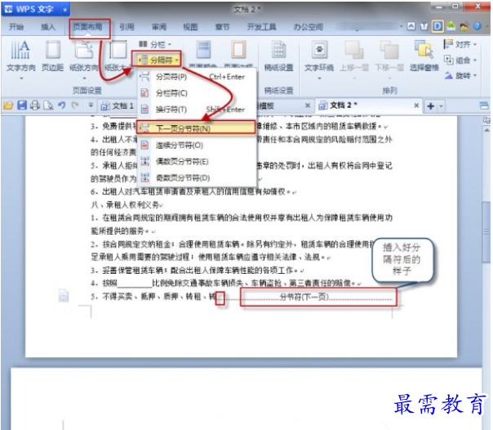Click the save floppy disk icon

(22, 105)
